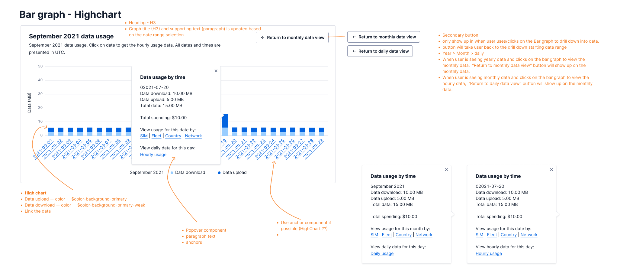Click Fleet under 'View usage for this month by'

[387, 235]
